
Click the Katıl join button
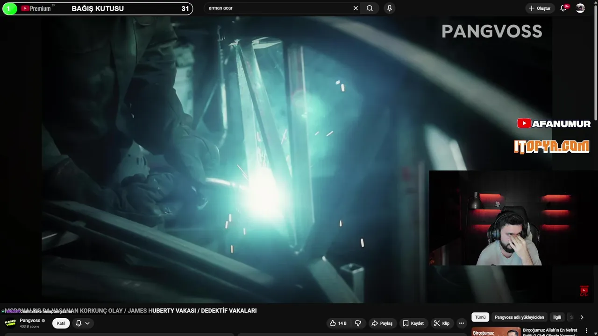point(61,323)
